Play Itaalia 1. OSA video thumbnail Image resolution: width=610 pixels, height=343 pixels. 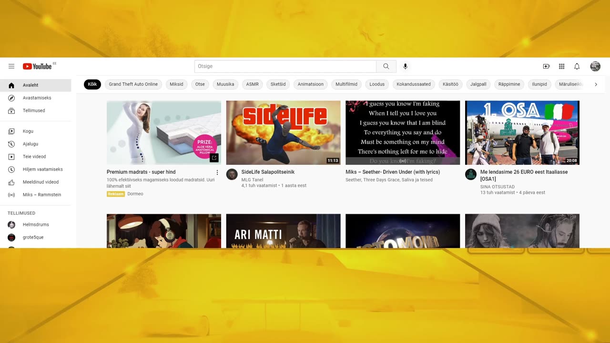pos(522,132)
